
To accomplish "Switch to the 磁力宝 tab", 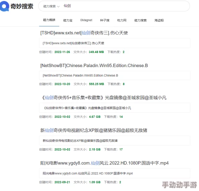I will point(68,20).
